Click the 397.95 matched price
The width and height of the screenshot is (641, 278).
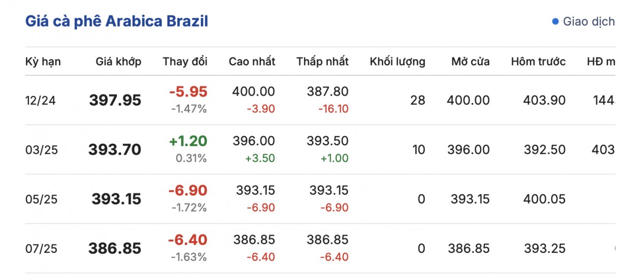pyautogui.click(x=115, y=100)
